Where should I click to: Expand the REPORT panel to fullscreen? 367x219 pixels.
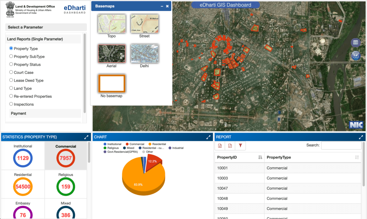pos(361,137)
